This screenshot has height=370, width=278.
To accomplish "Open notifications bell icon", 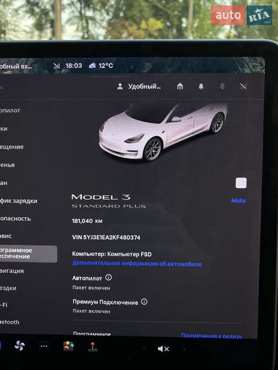I will tap(201, 86).
